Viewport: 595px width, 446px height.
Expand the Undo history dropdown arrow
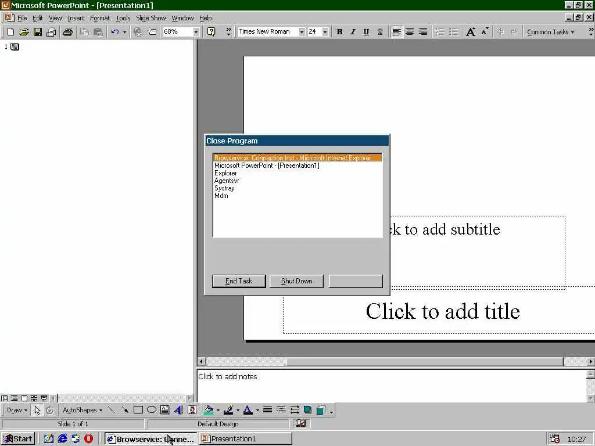tap(124, 32)
